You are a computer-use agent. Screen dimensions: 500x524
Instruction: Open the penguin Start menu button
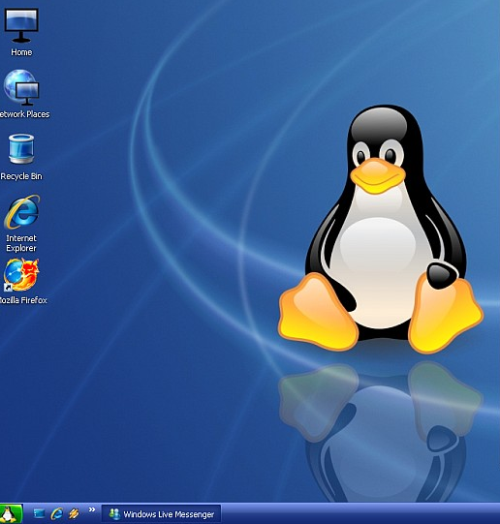(11, 514)
